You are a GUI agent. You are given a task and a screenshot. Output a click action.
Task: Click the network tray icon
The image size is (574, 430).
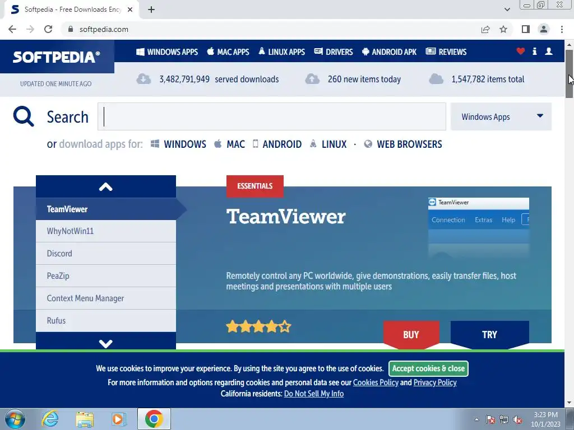pos(504,419)
